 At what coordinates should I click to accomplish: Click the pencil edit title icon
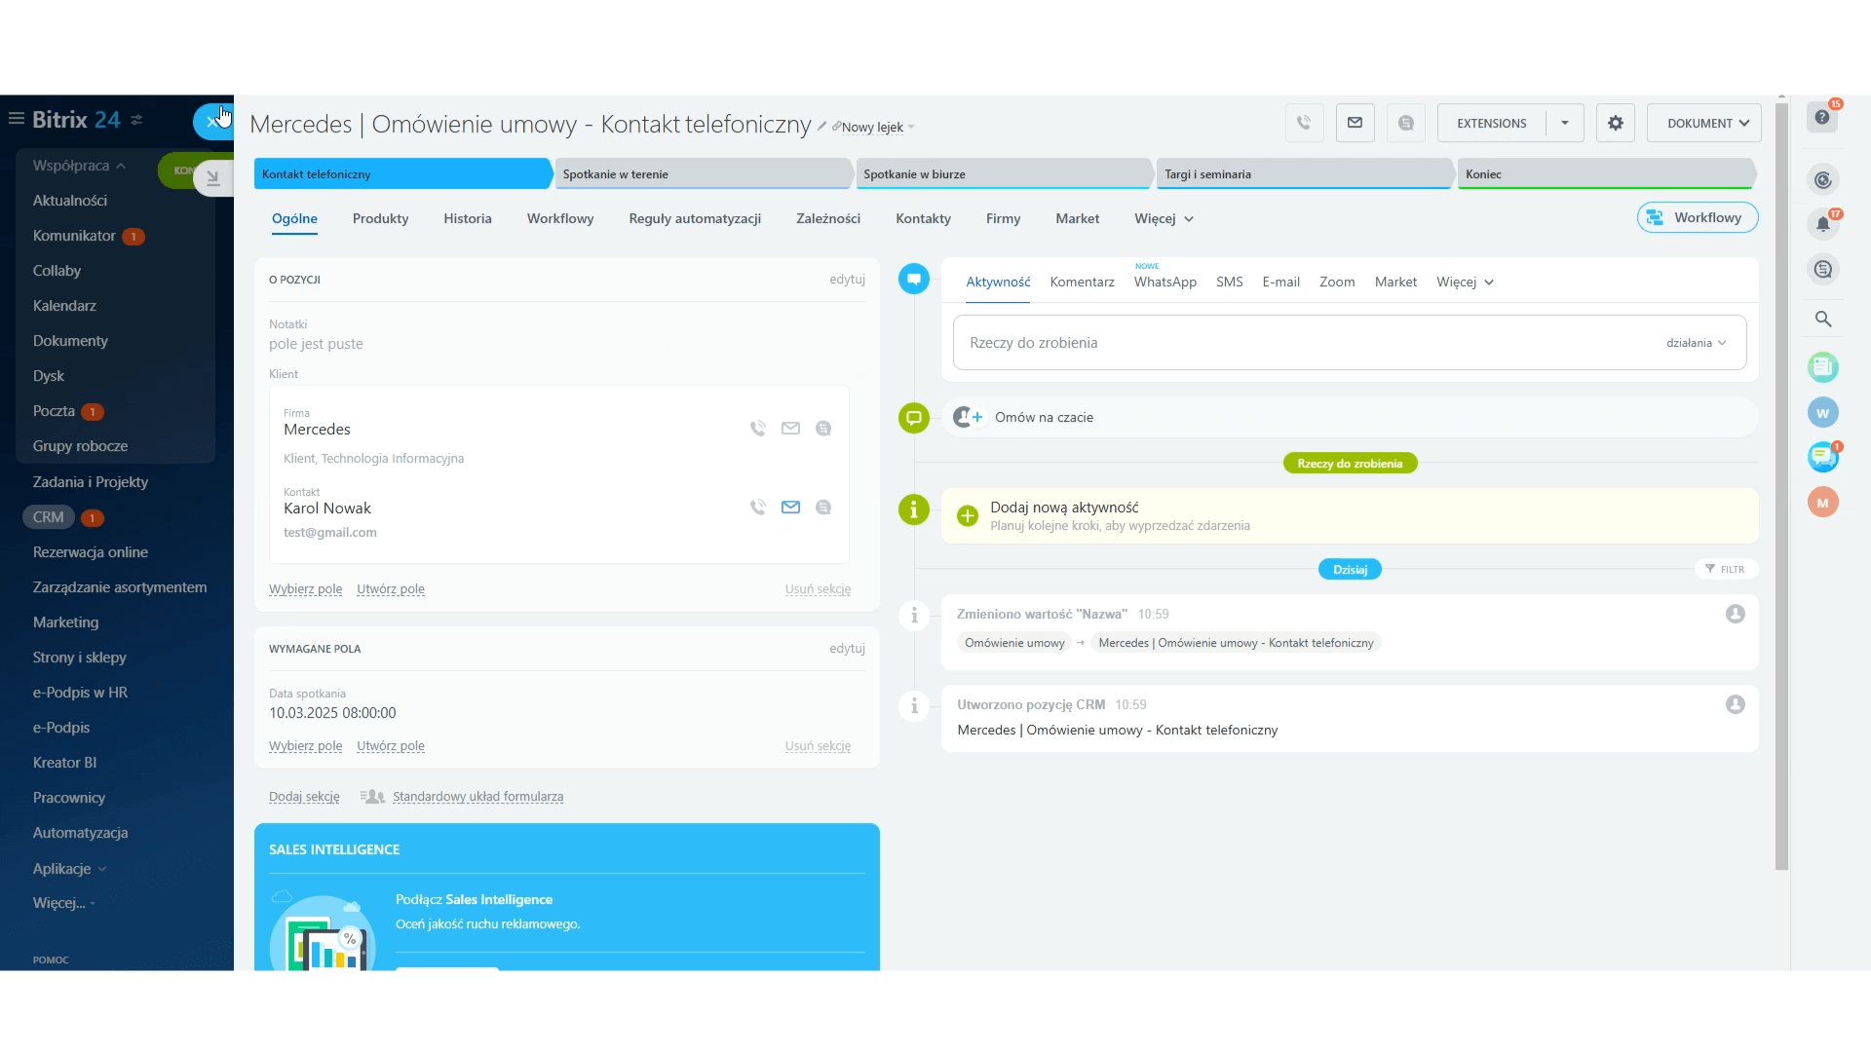pyautogui.click(x=821, y=126)
